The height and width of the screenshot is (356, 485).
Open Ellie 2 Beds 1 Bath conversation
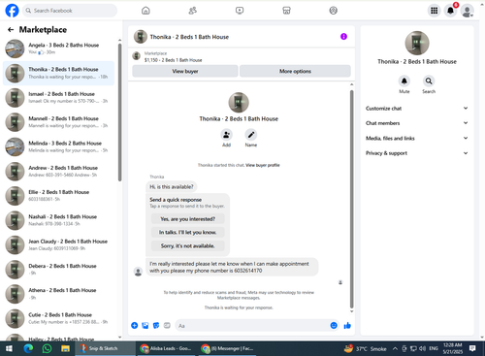[58, 196]
